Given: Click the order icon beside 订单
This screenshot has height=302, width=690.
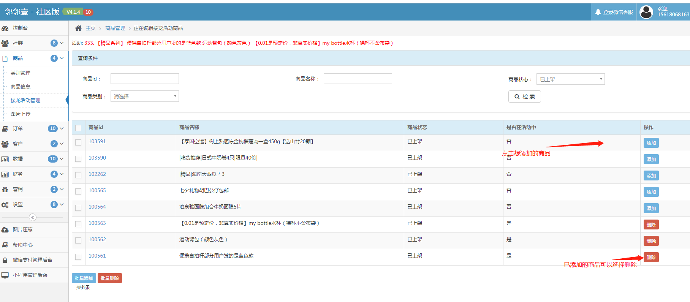Looking at the screenshot, I should coord(5,129).
